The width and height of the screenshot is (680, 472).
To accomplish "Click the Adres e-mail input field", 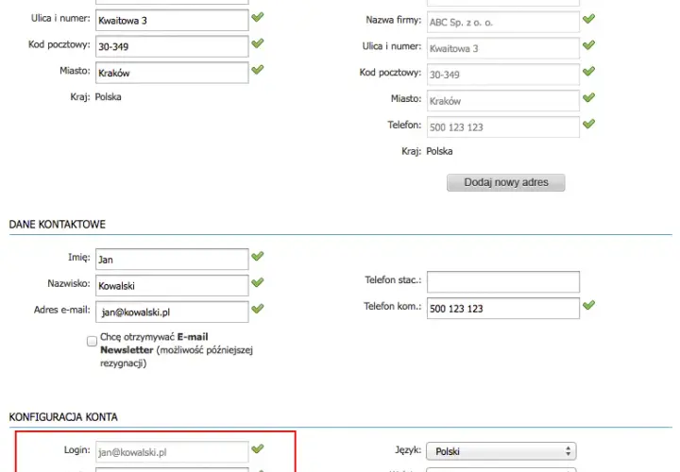I will [172, 312].
